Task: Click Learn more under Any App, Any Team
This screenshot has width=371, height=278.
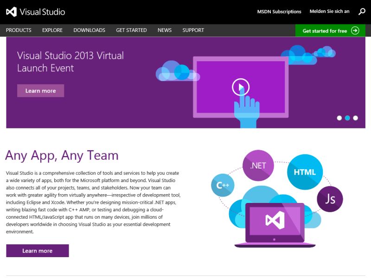Action: tap(38, 251)
